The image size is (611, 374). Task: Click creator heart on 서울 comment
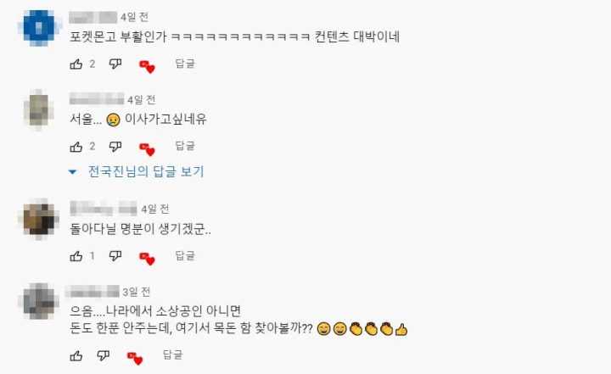pos(147,149)
